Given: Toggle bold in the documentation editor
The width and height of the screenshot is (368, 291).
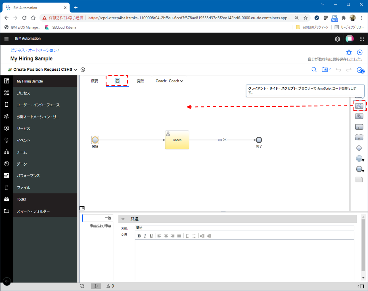Looking at the screenshot, I should click(x=139, y=236).
